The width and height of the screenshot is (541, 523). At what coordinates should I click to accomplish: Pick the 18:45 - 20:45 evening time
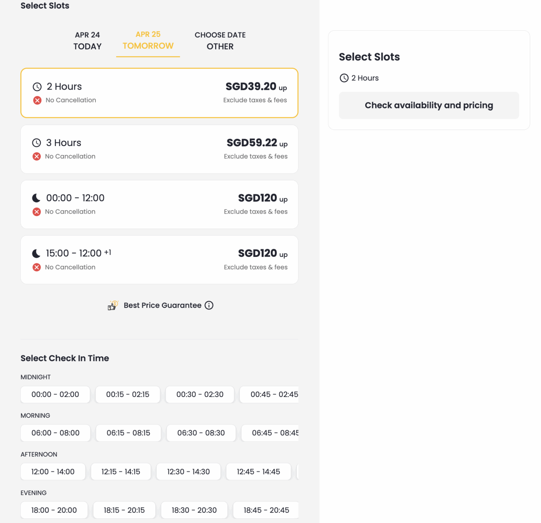266,510
